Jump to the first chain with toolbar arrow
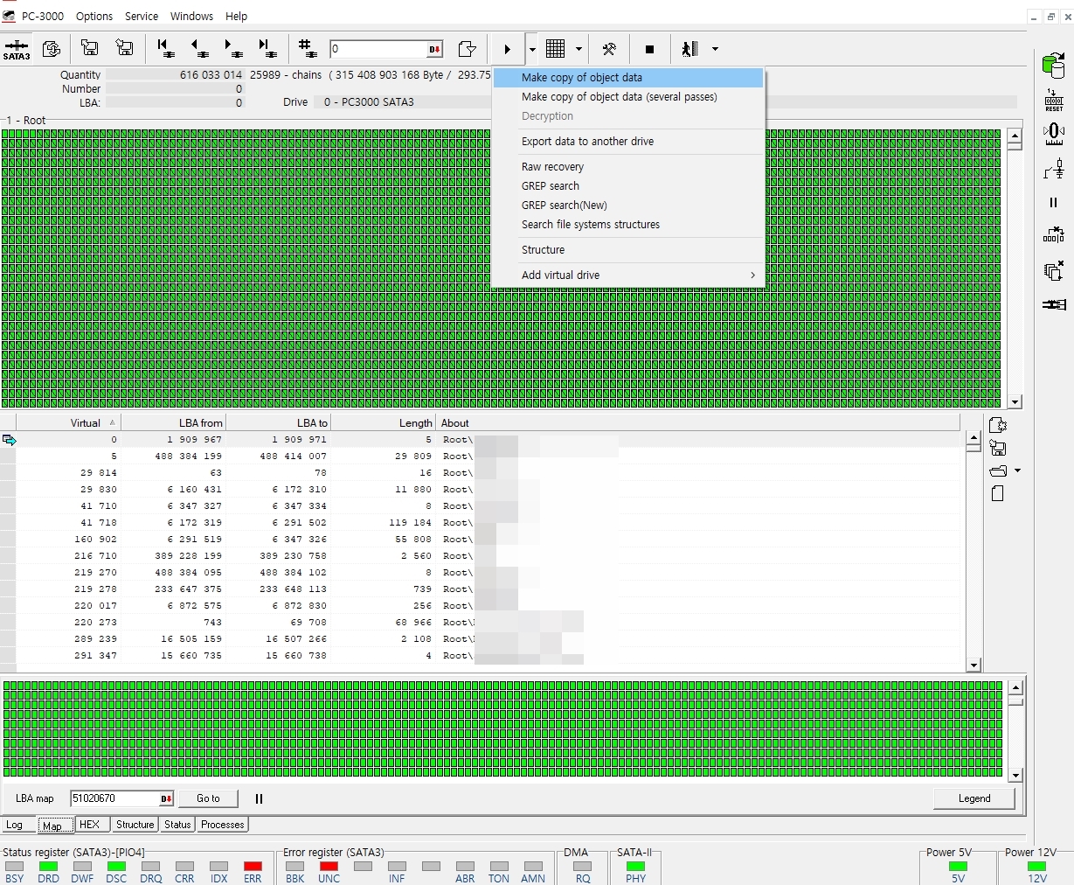 pyautogui.click(x=165, y=49)
